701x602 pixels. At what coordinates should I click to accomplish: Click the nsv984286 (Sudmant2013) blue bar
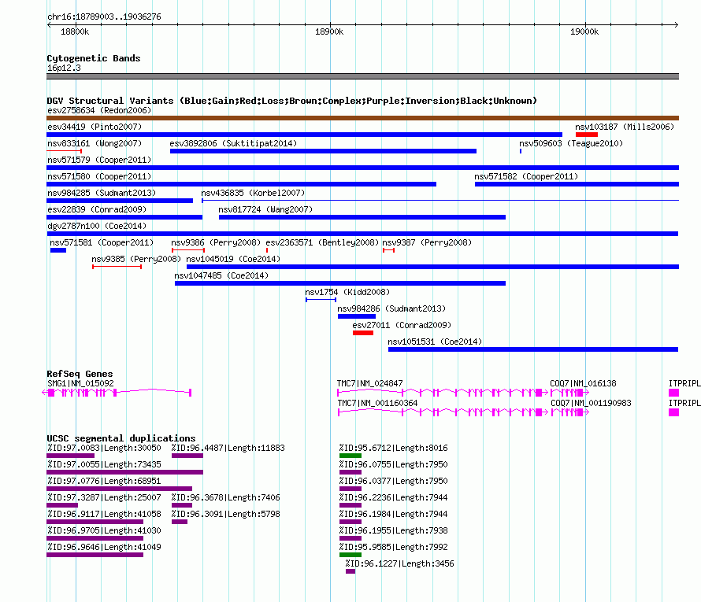click(357, 316)
